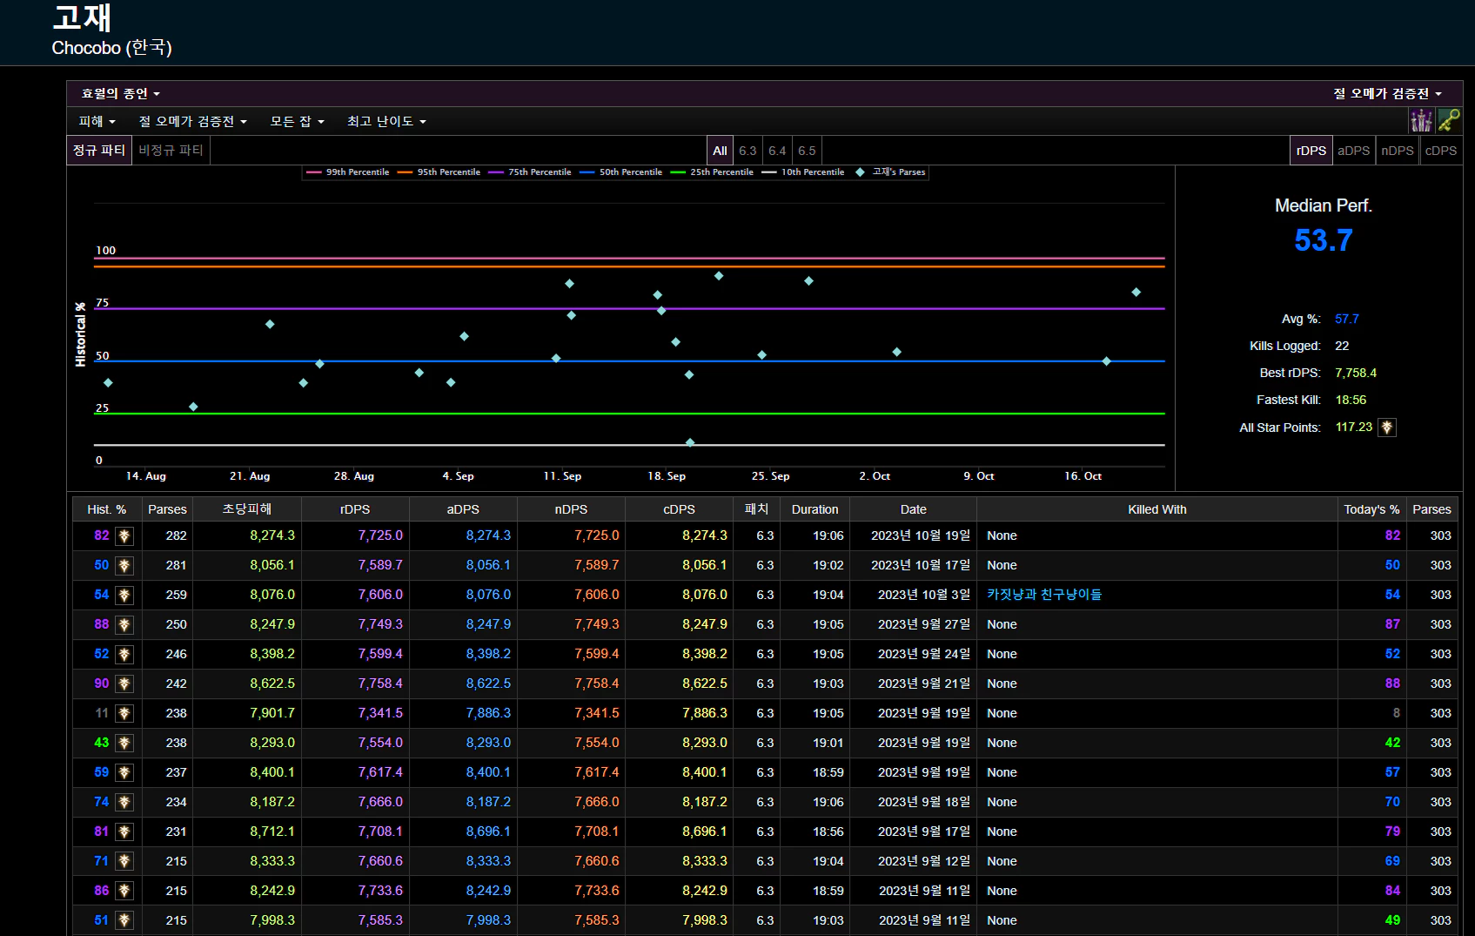Image resolution: width=1475 pixels, height=936 pixels.
Task: Click the lowest parse diamond on the chart
Action: 690,442
